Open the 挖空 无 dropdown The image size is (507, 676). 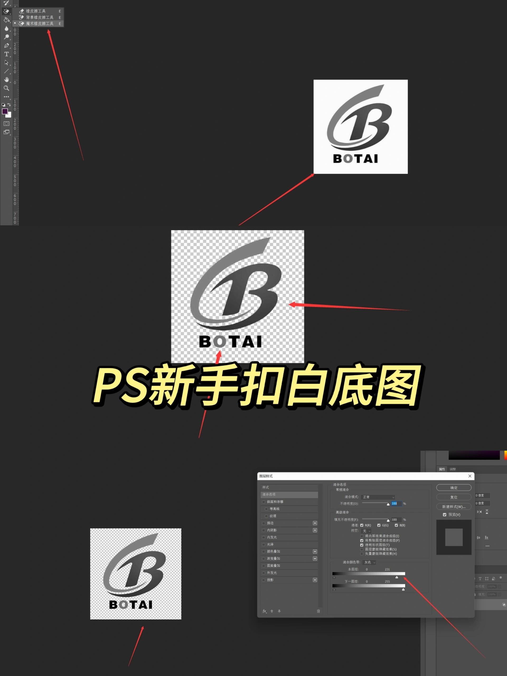366,531
